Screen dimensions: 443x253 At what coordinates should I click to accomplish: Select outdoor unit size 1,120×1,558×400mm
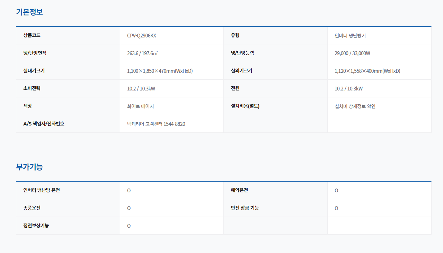pyautogui.click(x=367, y=71)
